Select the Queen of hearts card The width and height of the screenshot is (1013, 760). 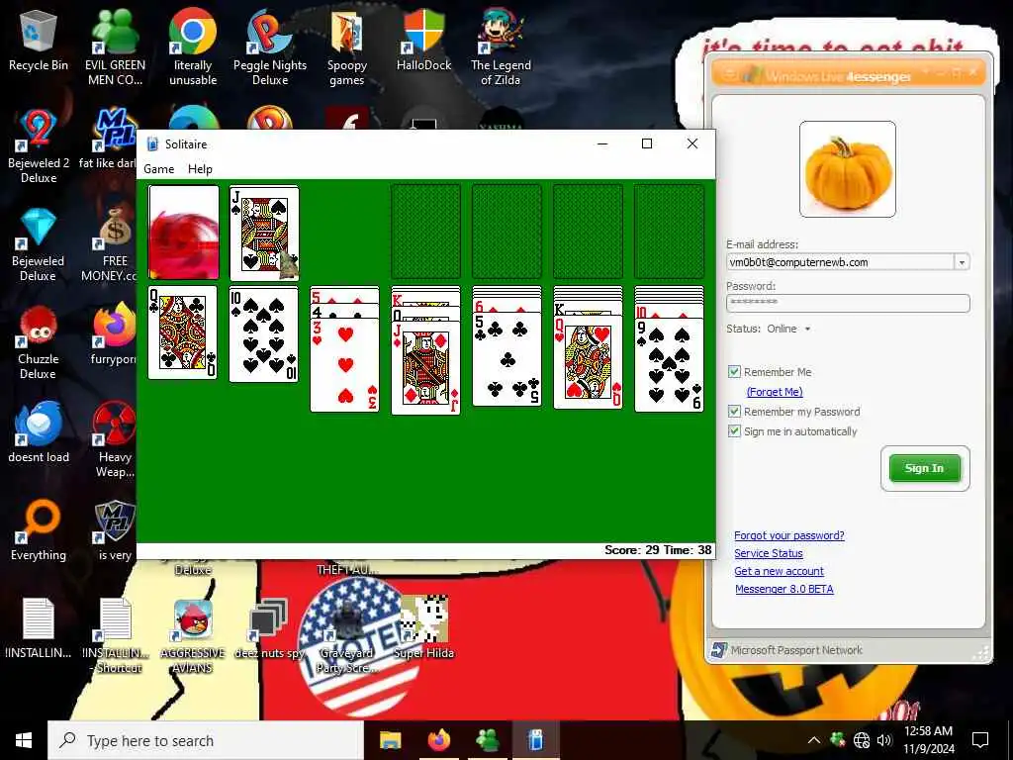click(x=588, y=362)
